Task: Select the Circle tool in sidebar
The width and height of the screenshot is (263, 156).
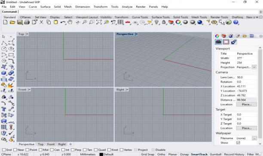Action: (4, 49)
